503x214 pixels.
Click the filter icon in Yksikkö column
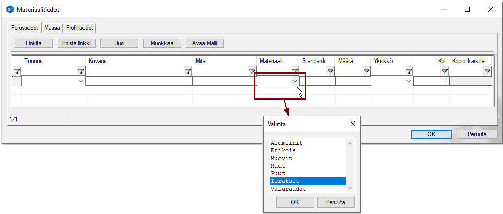click(409, 72)
